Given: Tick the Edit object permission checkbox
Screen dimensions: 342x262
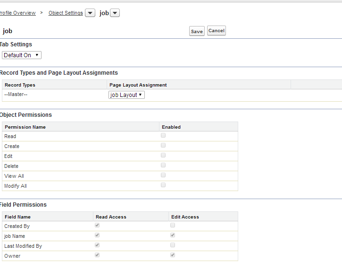Looking at the screenshot, I should [163, 155].
